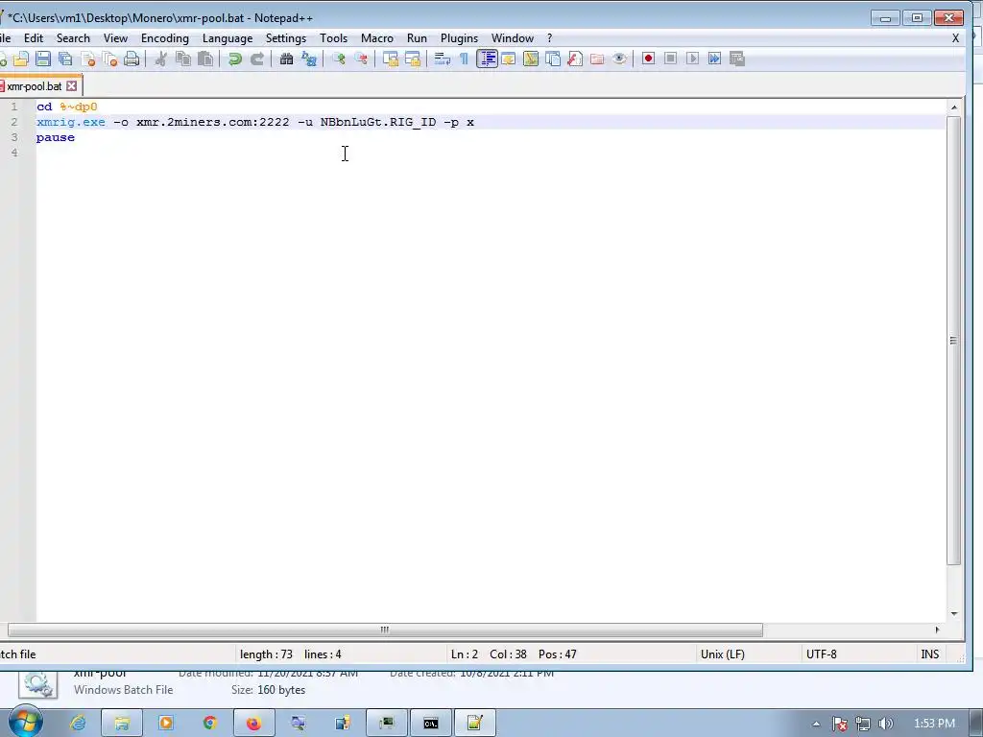Screen dimensions: 983x737
Task: Open the Replace dialog icon
Action: (x=308, y=59)
